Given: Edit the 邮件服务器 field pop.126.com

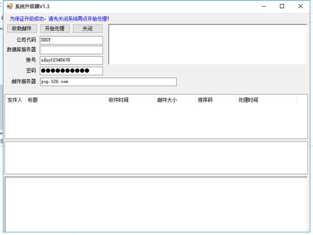Looking at the screenshot, I should [x=108, y=82].
